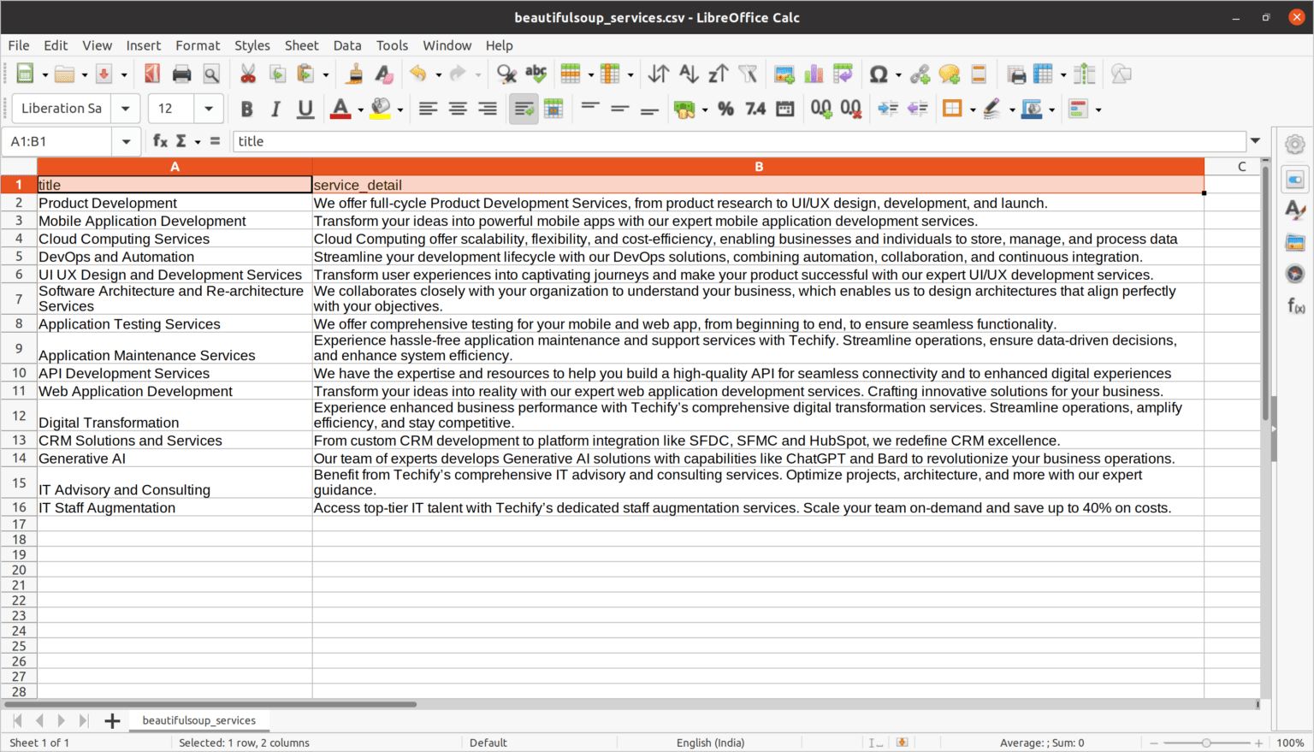Open the font name dropdown
The image size is (1314, 752).
pyautogui.click(x=126, y=109)
